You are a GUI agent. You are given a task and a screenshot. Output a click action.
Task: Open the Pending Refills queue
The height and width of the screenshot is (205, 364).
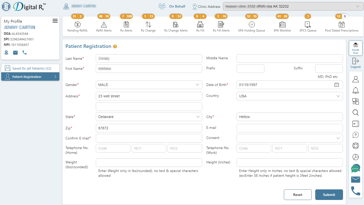[x=77, y=25]
